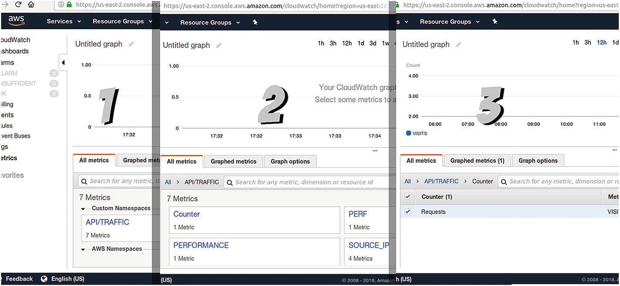Screen dimensions: 620x286
Task: Tick the Requests row checkbox in panel 3
Action: pyautogui.click(x=408, y=212)
